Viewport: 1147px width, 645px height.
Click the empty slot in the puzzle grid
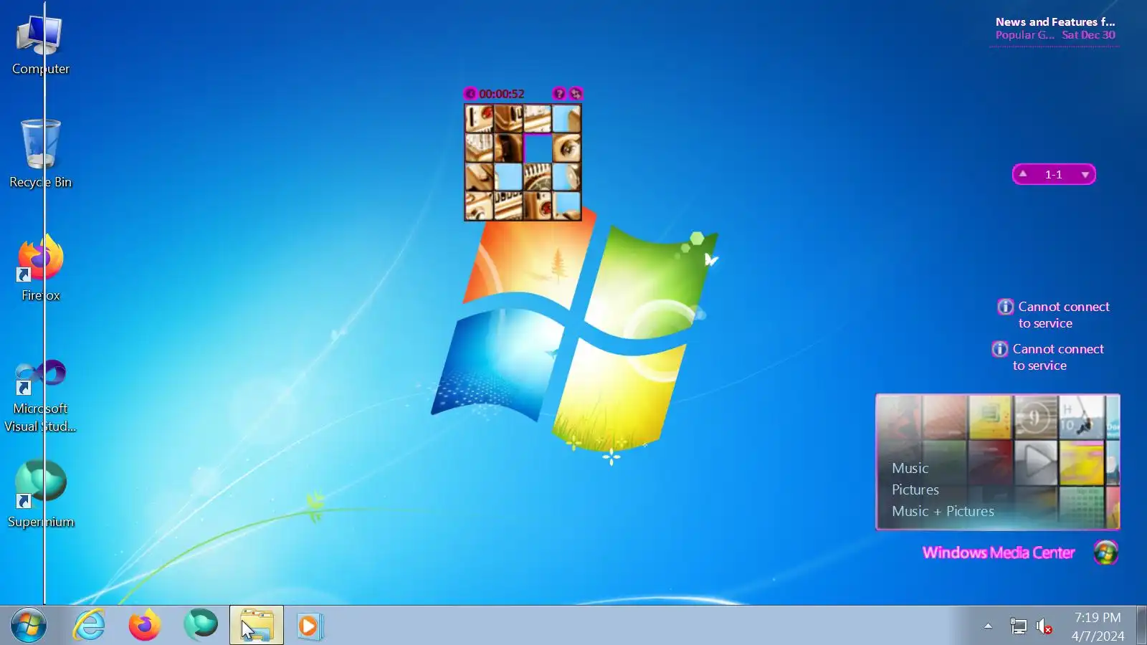click(538, 148)
